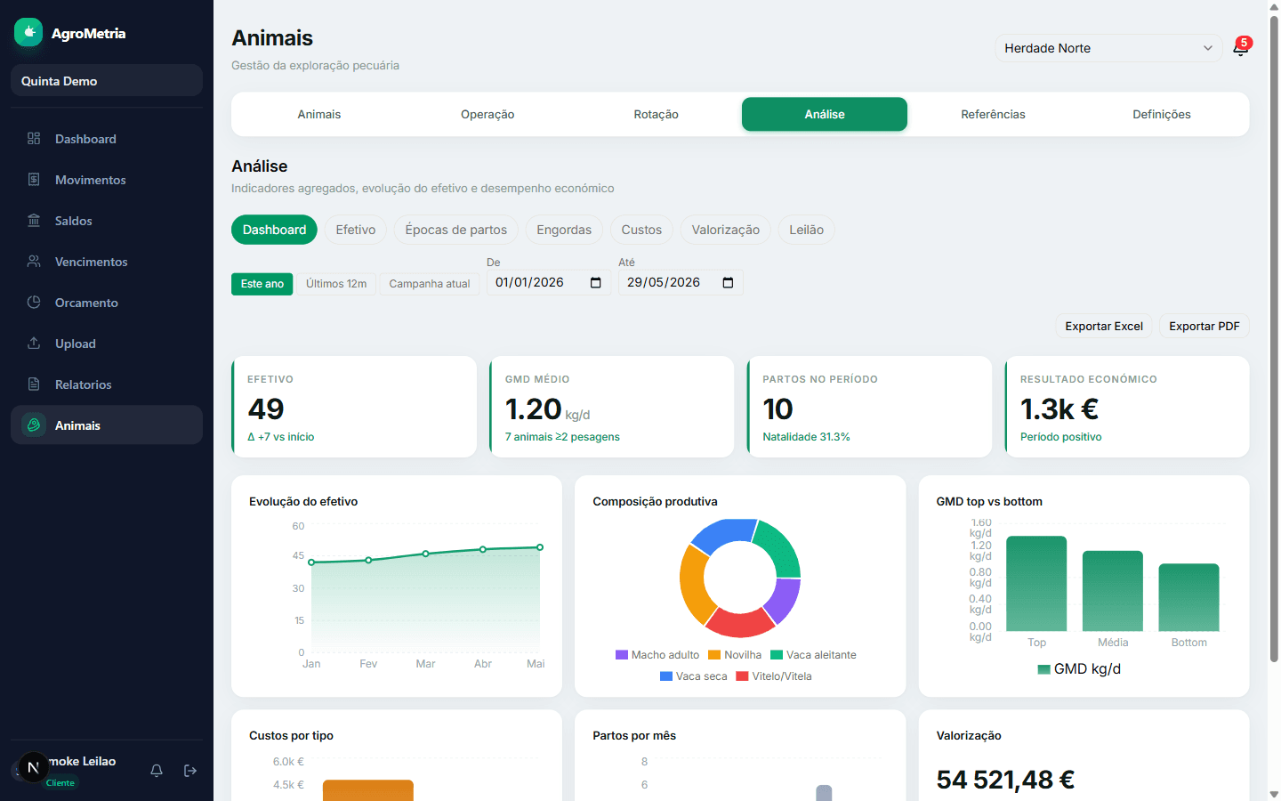Toggle Macho adulto legend color swatch
The width and height of the screenshot is (1281, 801).
622,655
